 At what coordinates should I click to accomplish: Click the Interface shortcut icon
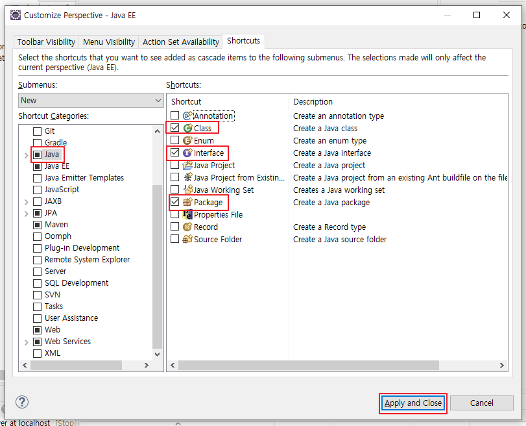[x=187, y=153]
